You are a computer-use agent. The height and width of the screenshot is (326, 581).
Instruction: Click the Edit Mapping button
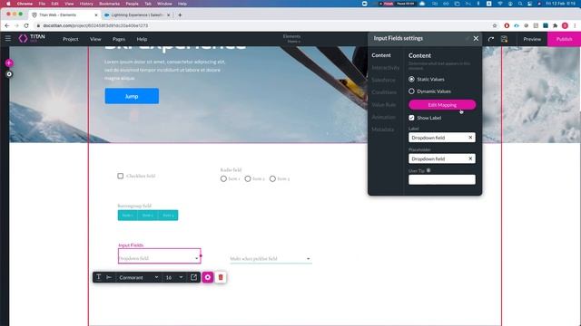point(442,105)
